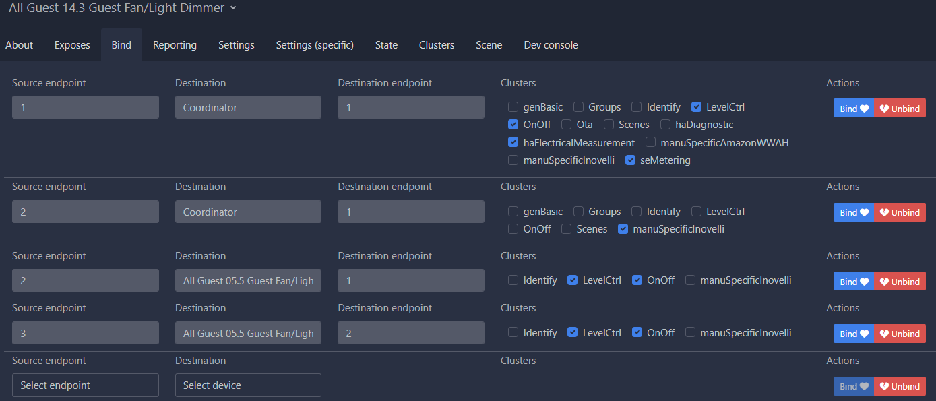The height and width of the screenshot is (401, 936).
Task: Click destination endpoint field showing 2
Action: tap(411, 333)
